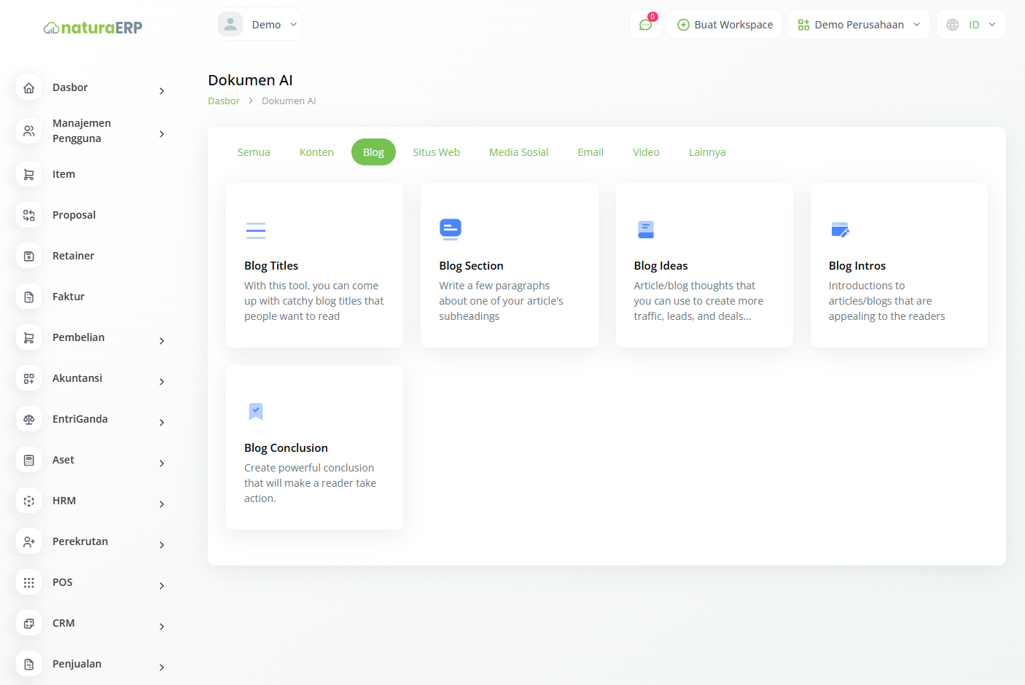
Task: Switch to the Email tab
Action: point(591,152)
